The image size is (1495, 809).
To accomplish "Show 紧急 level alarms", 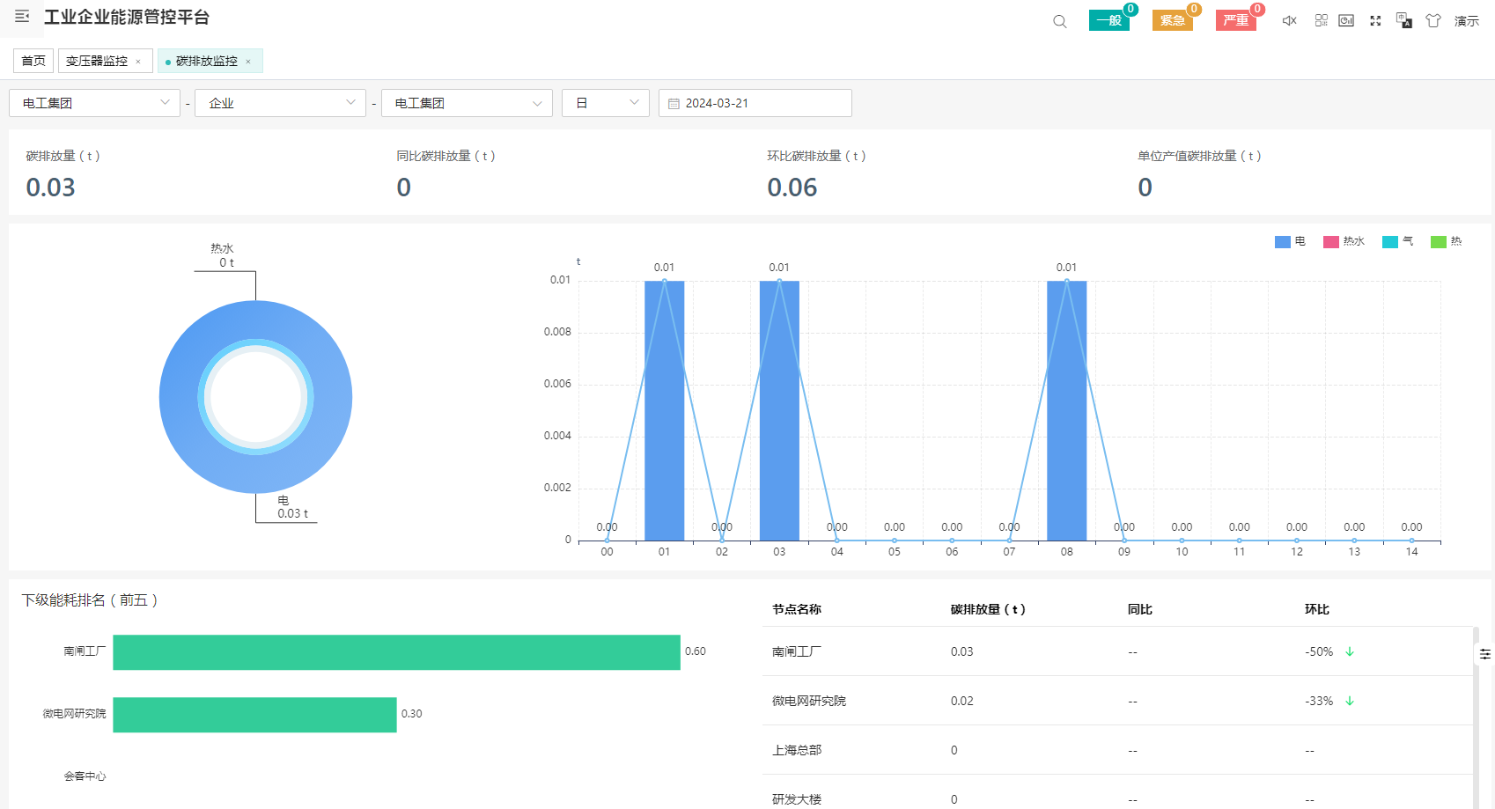I will (1173, 20).
